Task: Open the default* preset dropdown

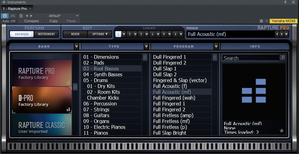Action: [x=57, y=16]
